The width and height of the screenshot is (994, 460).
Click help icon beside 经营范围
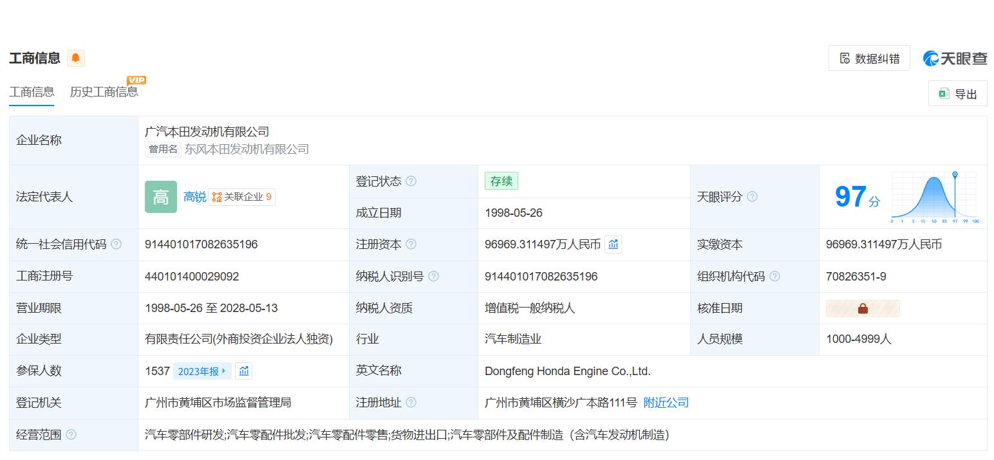pos(71,435)
